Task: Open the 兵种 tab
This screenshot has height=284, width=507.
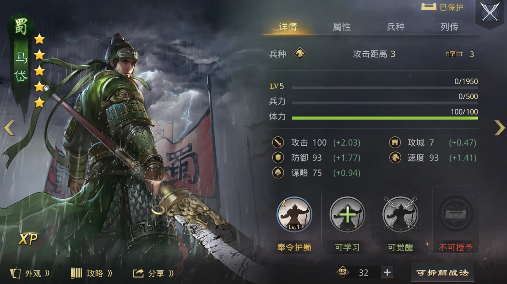Action: coord(395,27)
